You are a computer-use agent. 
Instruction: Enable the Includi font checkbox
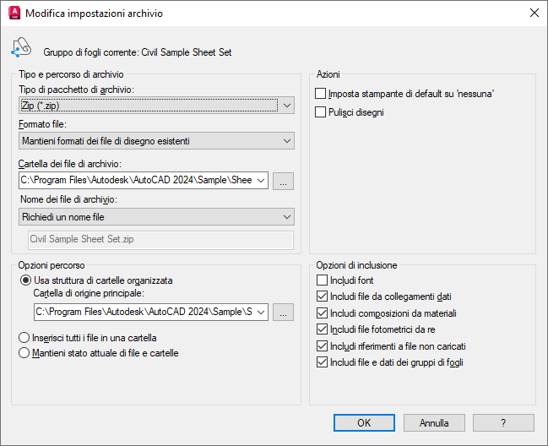[x=321, y=280]
